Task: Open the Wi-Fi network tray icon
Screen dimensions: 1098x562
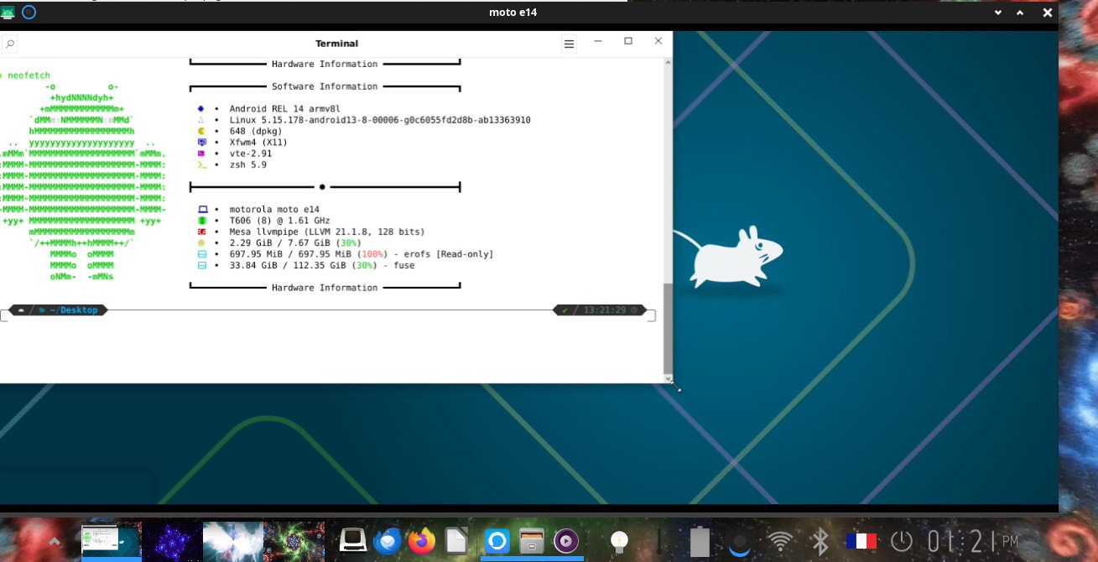Action: (781, 541)
